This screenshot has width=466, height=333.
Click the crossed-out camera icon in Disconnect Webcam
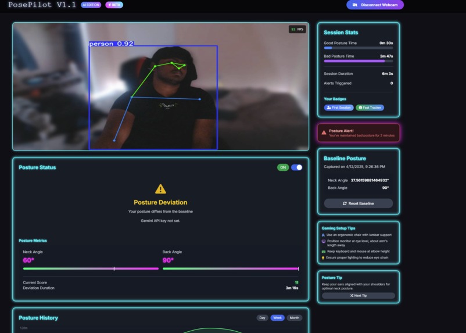coord(354,5)
